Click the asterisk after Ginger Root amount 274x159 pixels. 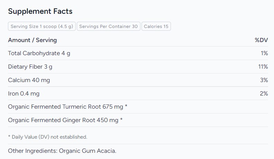(121, 119)
